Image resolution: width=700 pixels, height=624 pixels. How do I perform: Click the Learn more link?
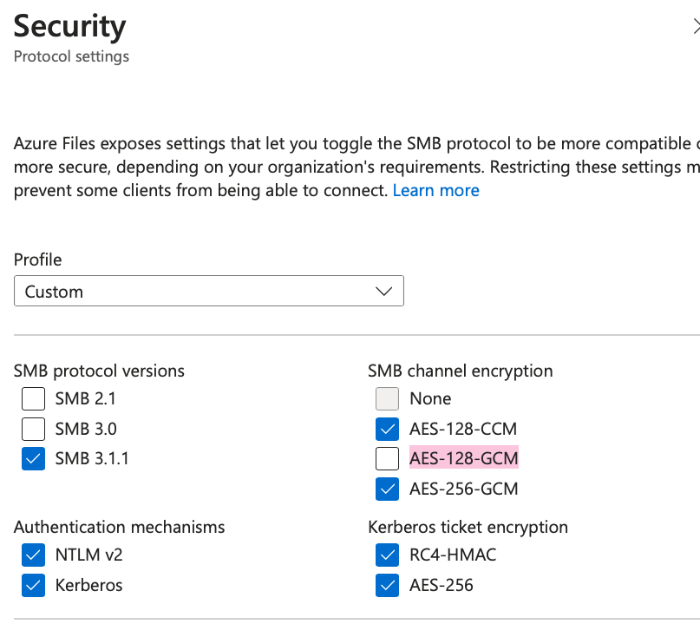coord(435,190)
